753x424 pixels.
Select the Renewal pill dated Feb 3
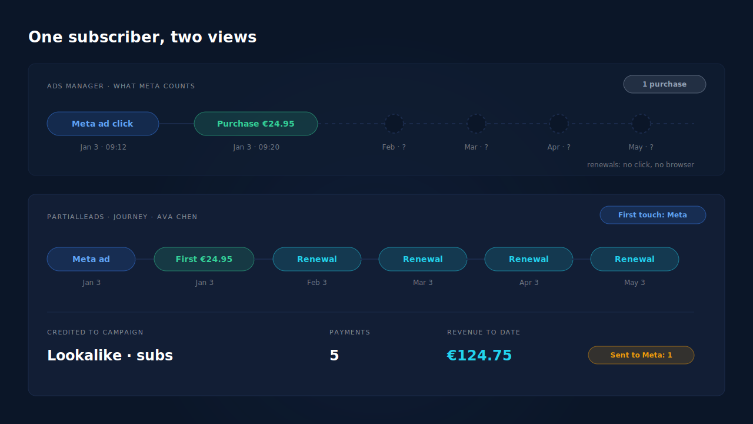(x=317, y=259)
